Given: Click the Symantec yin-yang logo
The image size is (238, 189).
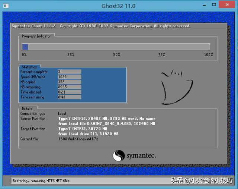Looking at the screenshot, I should [119, 155].
